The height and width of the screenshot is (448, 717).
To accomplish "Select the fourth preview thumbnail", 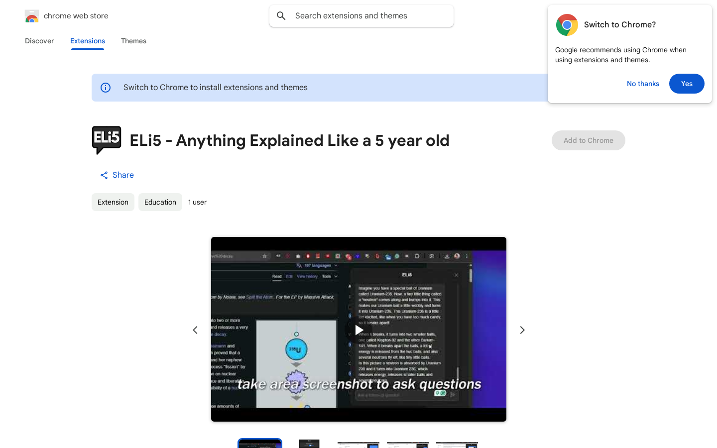I will [408, 445].
